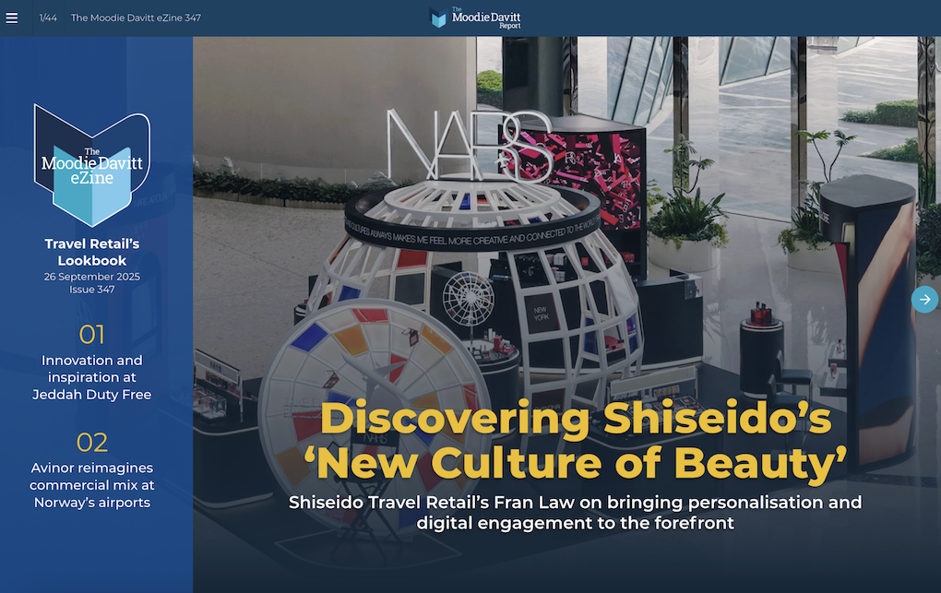Click the subheading about Fran Law

point(575,513)
